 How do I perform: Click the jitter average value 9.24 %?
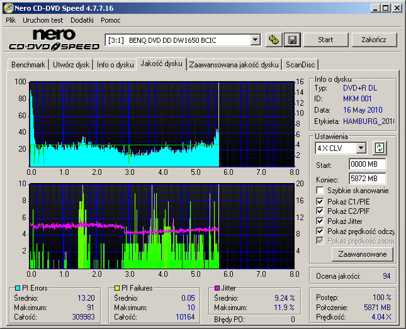pos(285,298)
